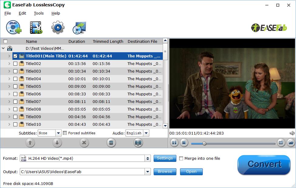Click the disc-to-computer backup icon
Image resolution: width=296 pixels, height=188 pixels.
pos(79,28)
